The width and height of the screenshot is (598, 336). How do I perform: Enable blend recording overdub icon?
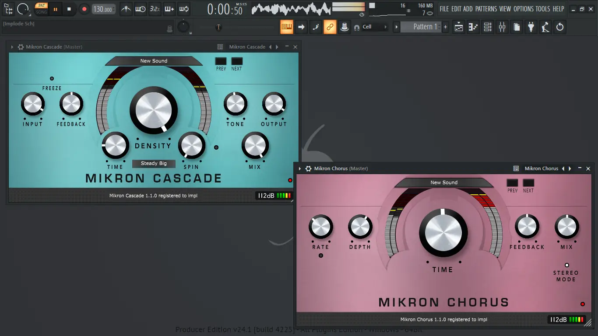[169, 9]
